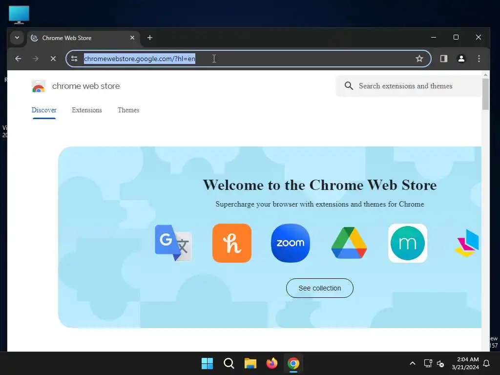The width and height of the screenshot is (500, 375).
Task: Open the Chrome side panel
Action: (443, 59)
